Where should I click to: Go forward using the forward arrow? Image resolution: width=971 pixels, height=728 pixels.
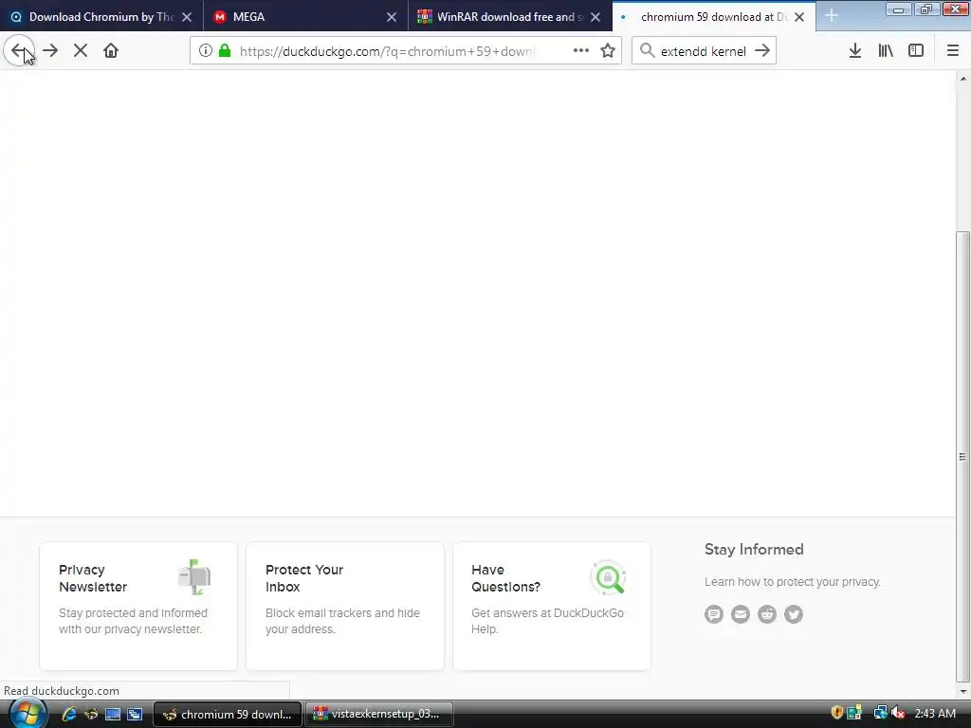[51, 51]
